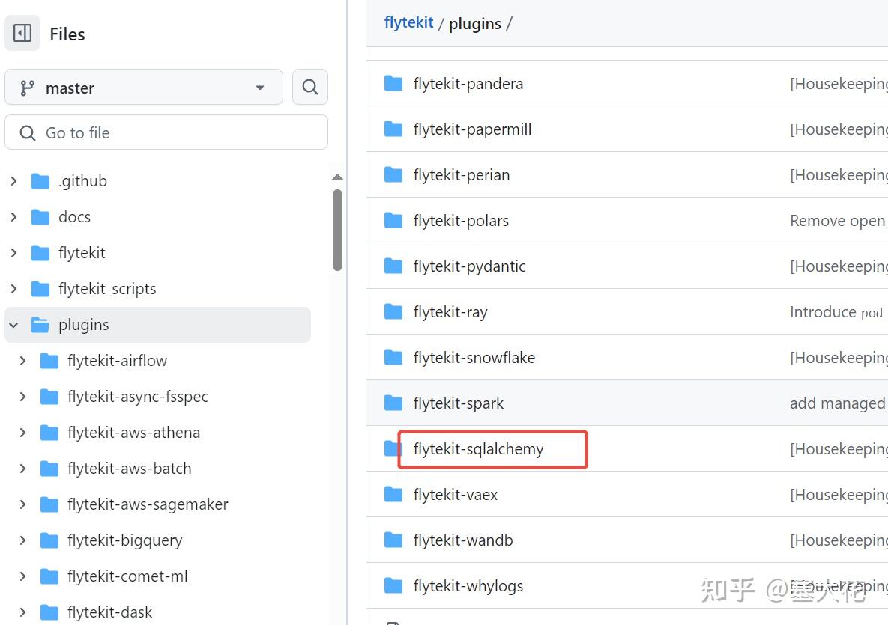Open the flytekit breadcrumb link
The image size is (888, 625).
pos(408,23)
